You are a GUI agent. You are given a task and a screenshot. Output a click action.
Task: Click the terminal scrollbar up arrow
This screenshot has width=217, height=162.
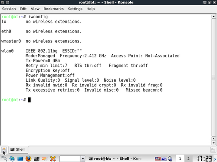(x=214, y=17)
